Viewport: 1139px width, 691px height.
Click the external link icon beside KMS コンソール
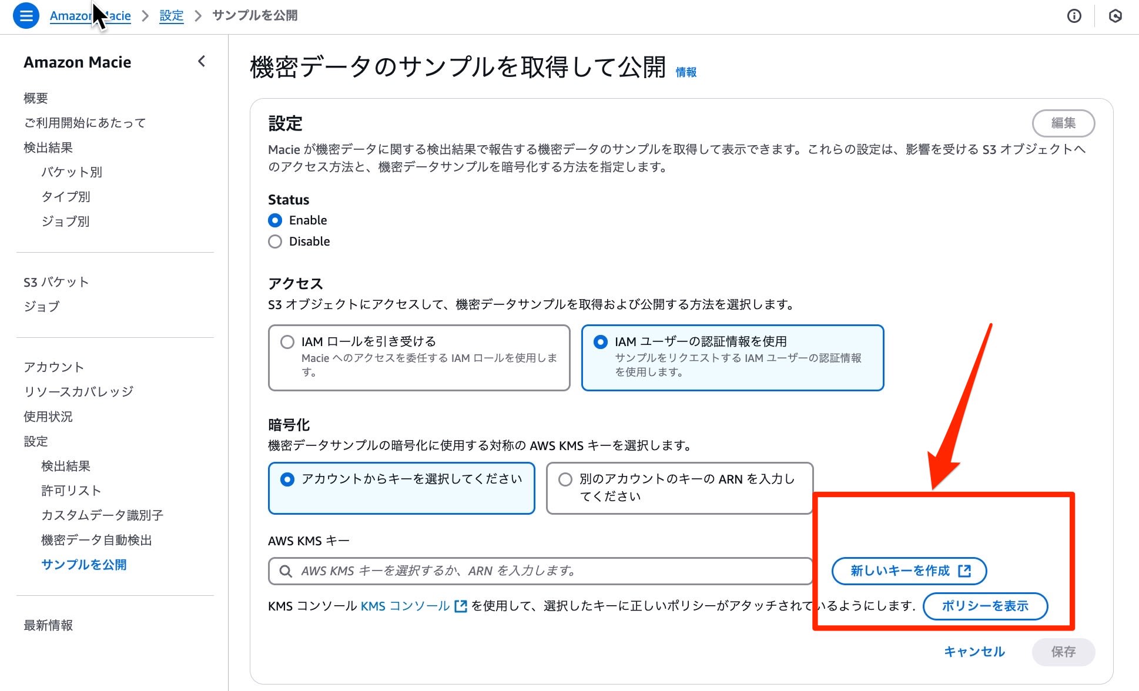[461, 606]
